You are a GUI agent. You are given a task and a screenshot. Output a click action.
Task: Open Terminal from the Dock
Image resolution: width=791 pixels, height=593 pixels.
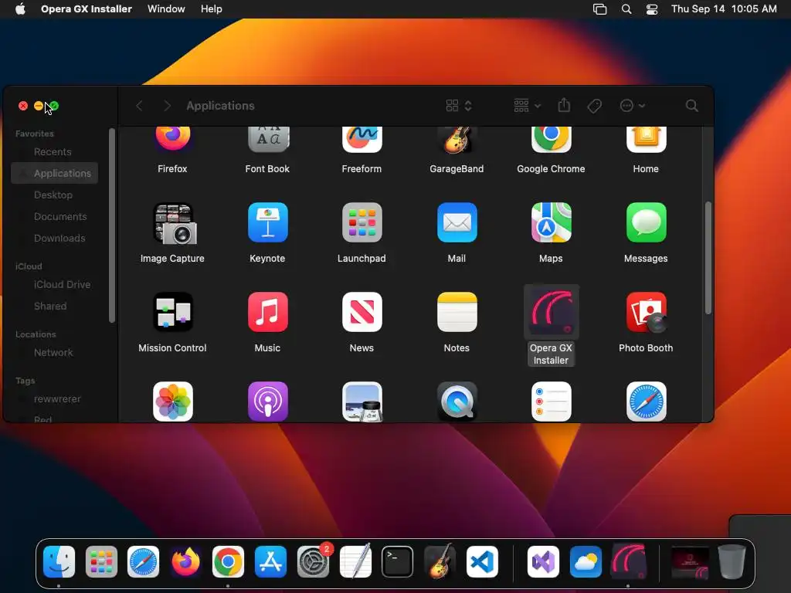click(398, 561)
